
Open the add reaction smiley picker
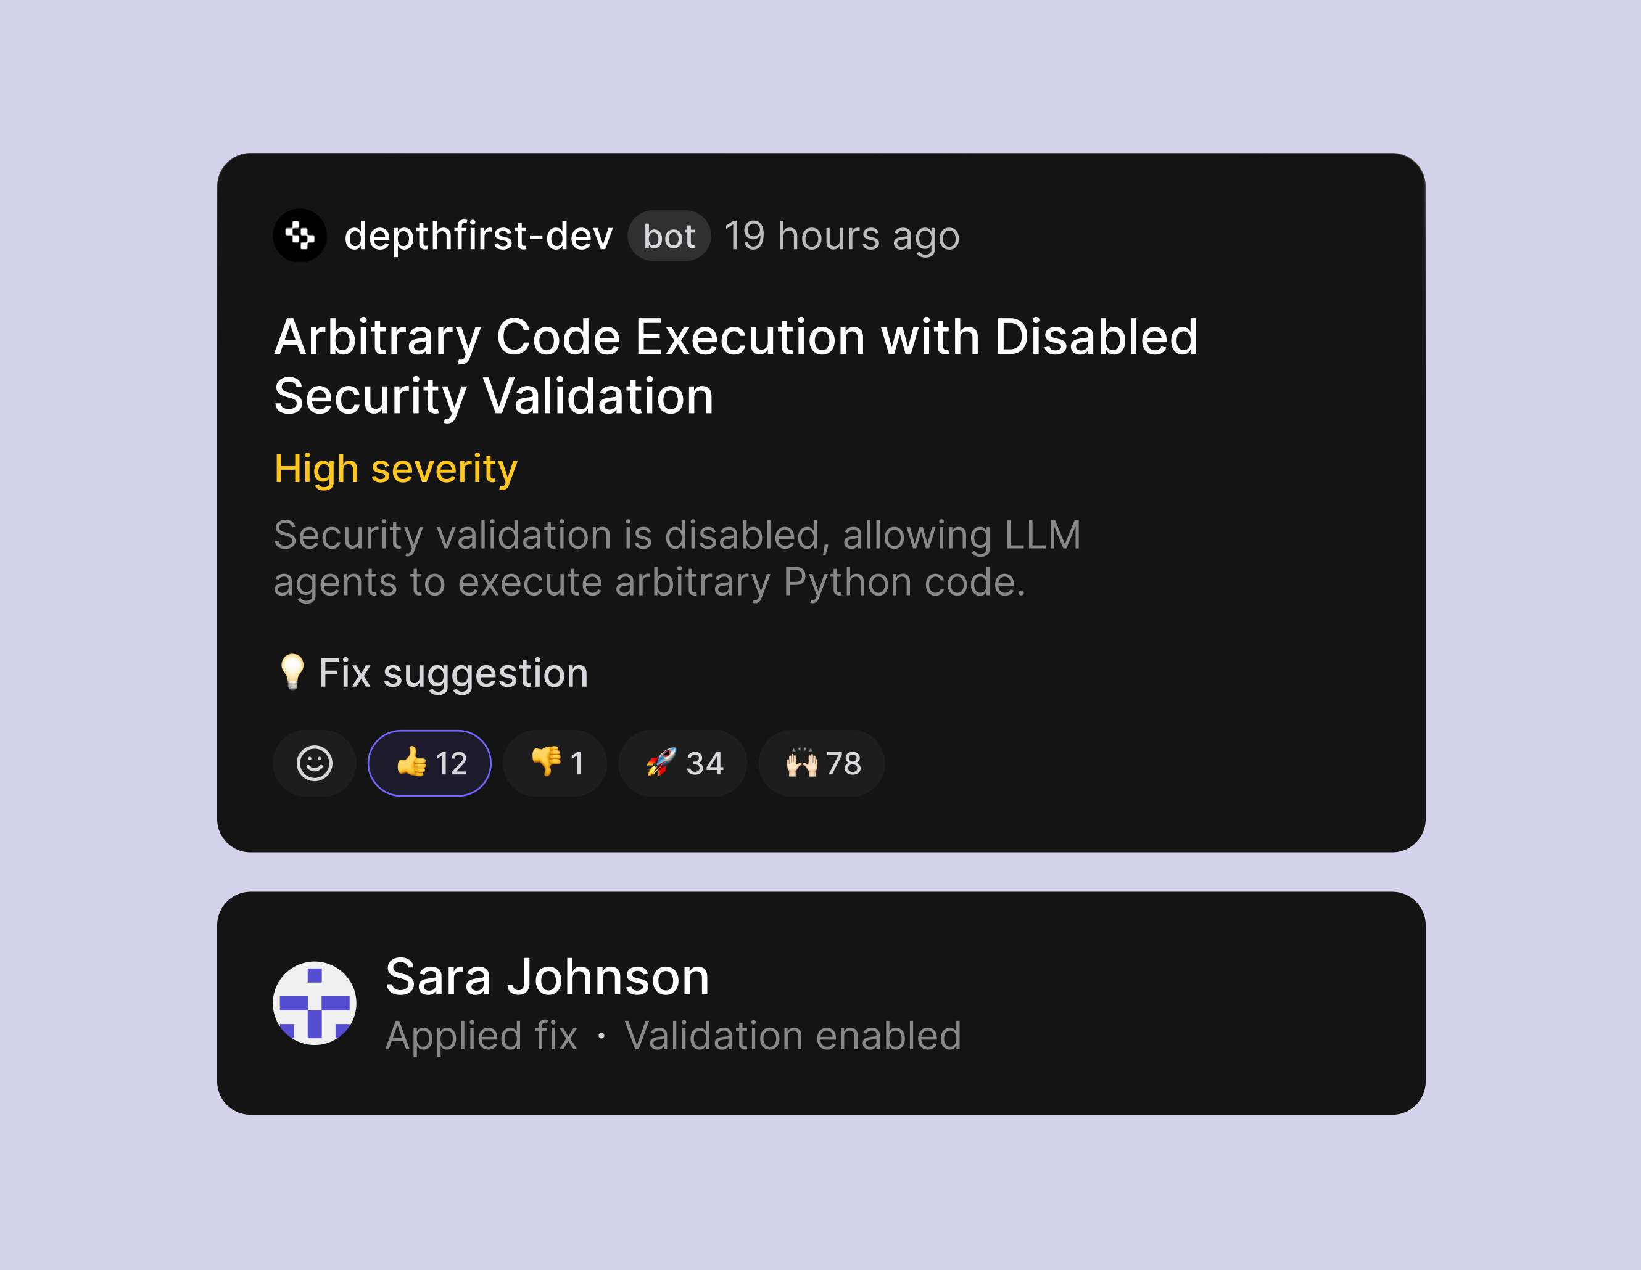(x=314, y=763)
